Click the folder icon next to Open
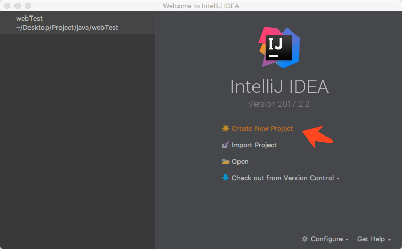 [225, 162]
